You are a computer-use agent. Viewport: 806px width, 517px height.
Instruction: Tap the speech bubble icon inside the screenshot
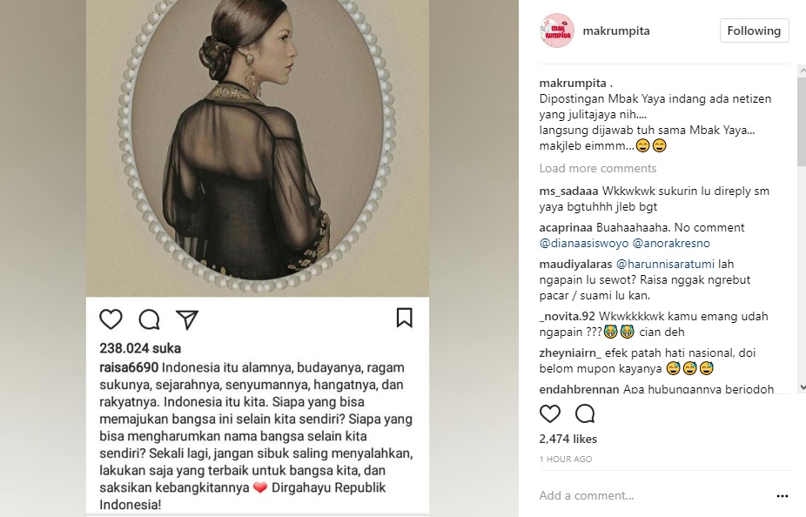150,319
